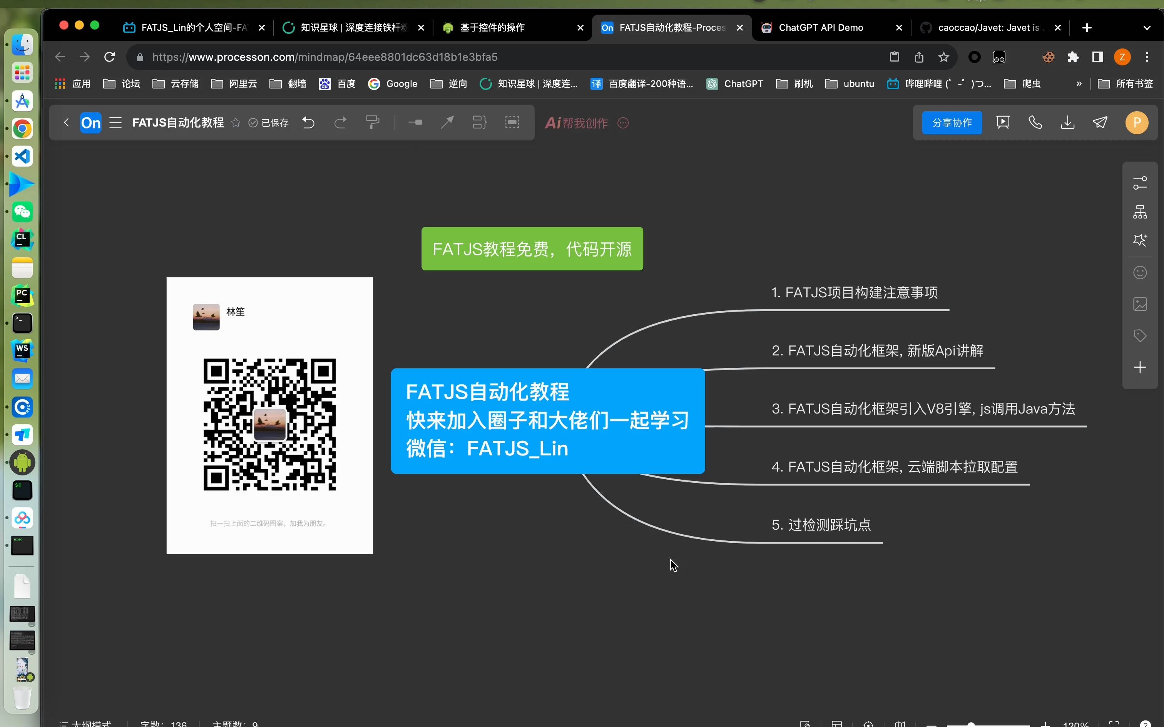Open the theme magic-star icon in right panel

click(x=1140, y=240)
